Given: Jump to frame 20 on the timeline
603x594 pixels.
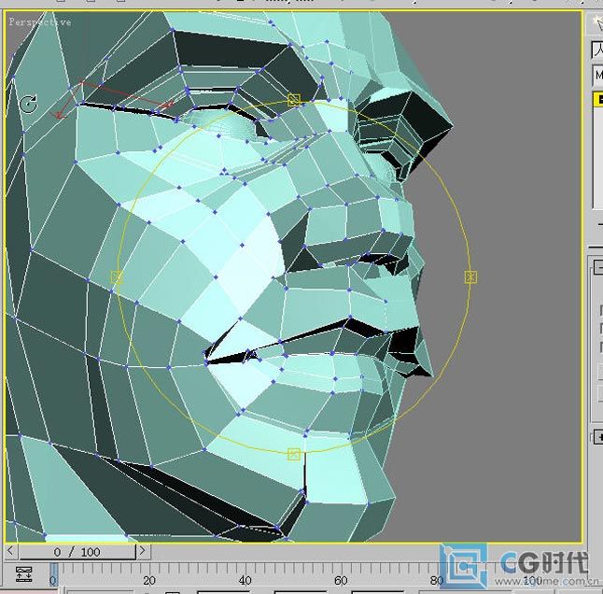Looking at the screenshot, I should pyautogui.click(x=148, y=581).
